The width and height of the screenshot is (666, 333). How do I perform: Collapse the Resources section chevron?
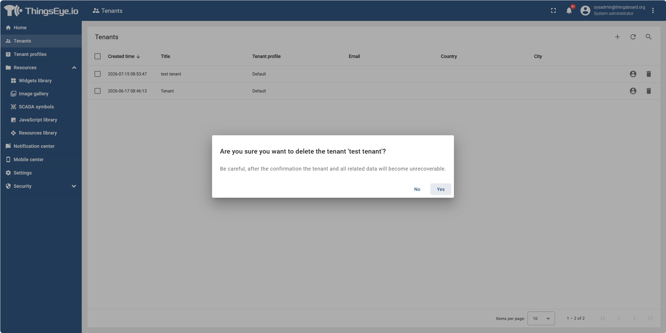[74, 67]
